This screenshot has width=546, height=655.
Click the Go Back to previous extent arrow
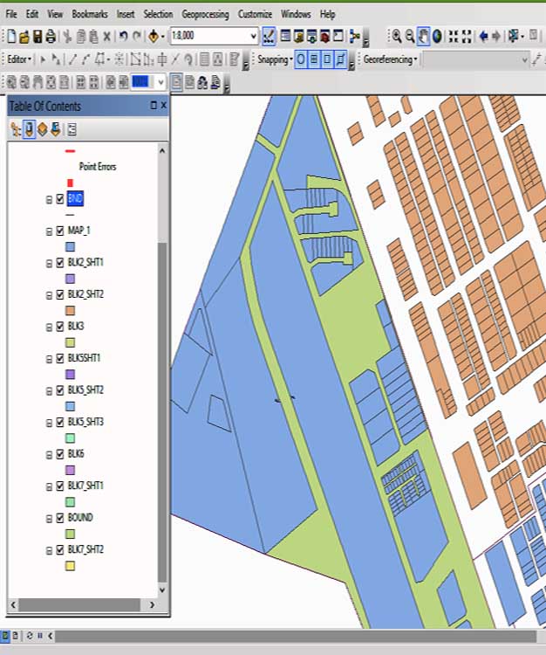(x=482, y=36)
